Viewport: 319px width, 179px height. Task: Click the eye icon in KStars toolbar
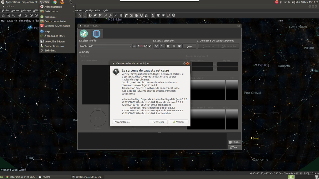(x=163, y=15)
